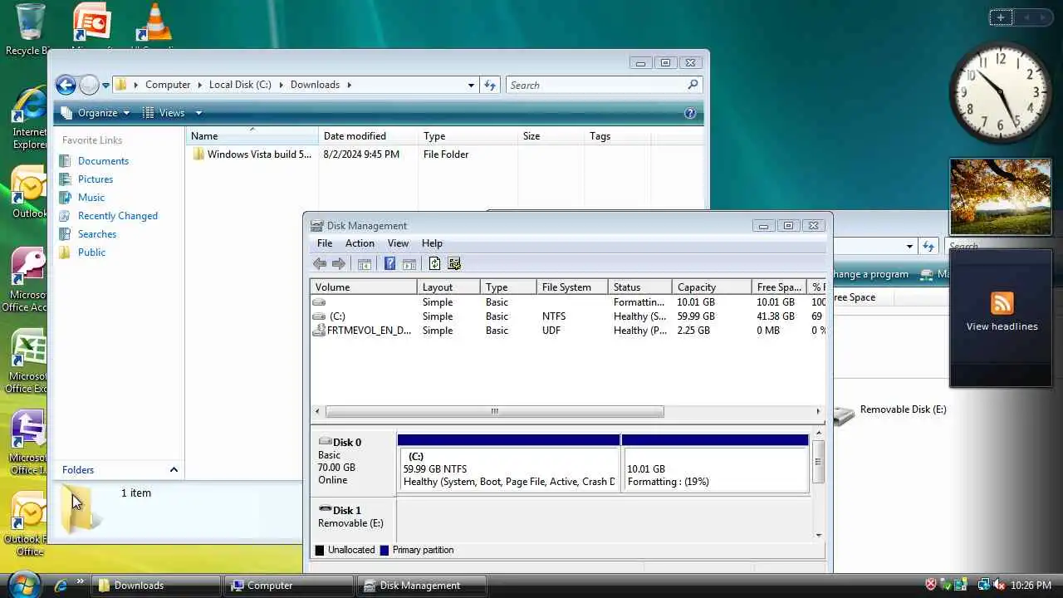Refresh the Downloads window address bar
The image size is (1063, 598).
click(490, 85)
